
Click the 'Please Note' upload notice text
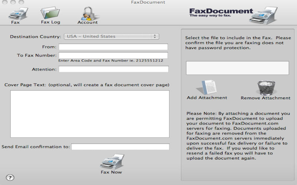[x=238, y=136]
